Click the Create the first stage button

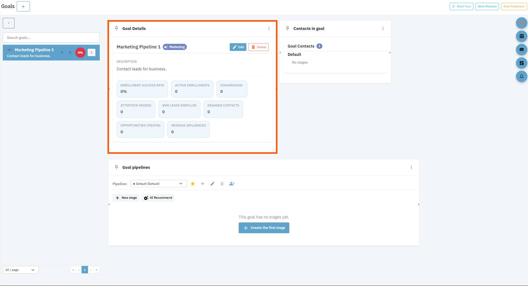pyautogui.click(x=264, y=228)
